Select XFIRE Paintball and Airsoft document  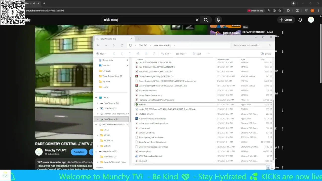pyautogui.click(x=203, y=156)
